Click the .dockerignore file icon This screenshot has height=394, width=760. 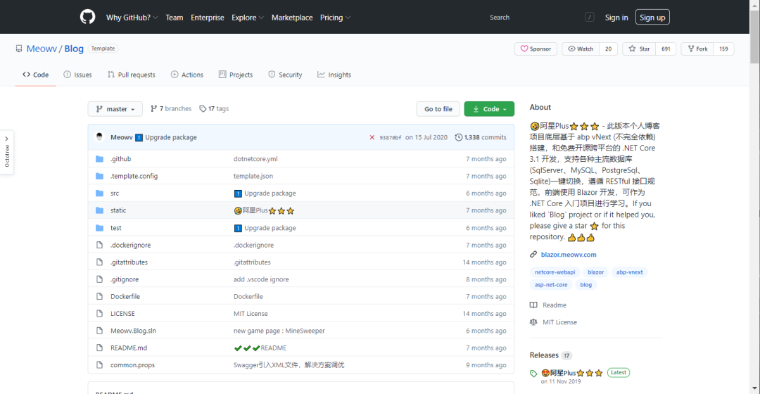99,246
